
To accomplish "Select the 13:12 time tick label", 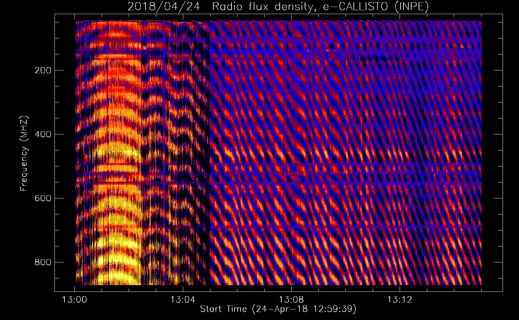I will point(400,300).
